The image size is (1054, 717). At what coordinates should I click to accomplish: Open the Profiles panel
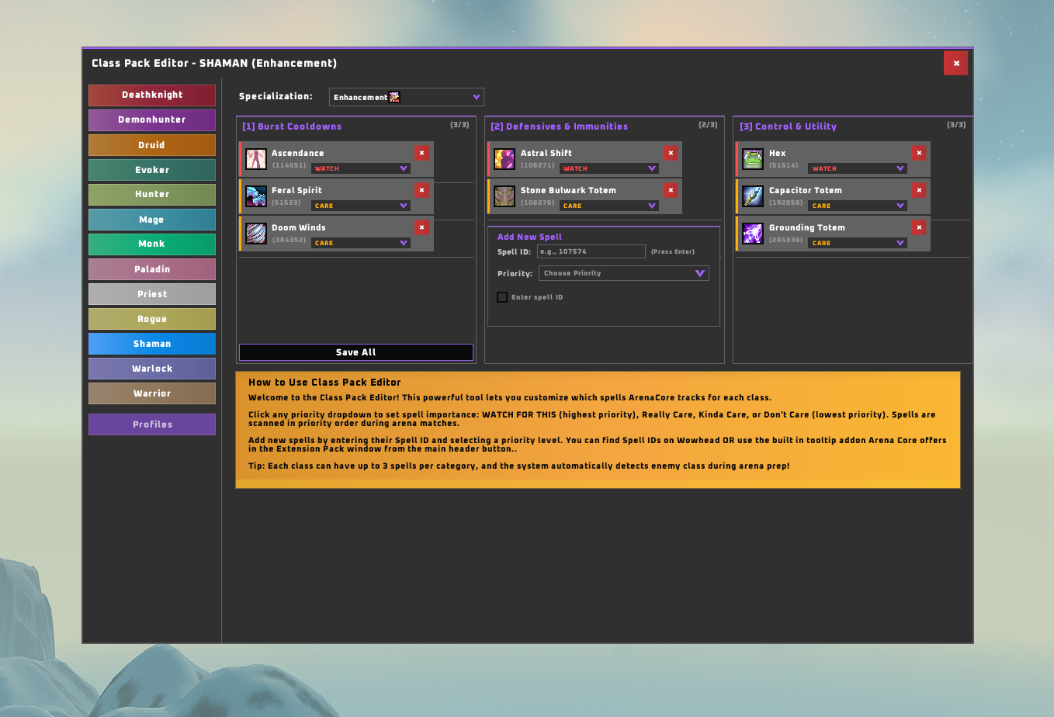(x=151, y=424)
